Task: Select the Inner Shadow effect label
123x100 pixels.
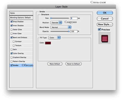Action: (x=18, y=26)
